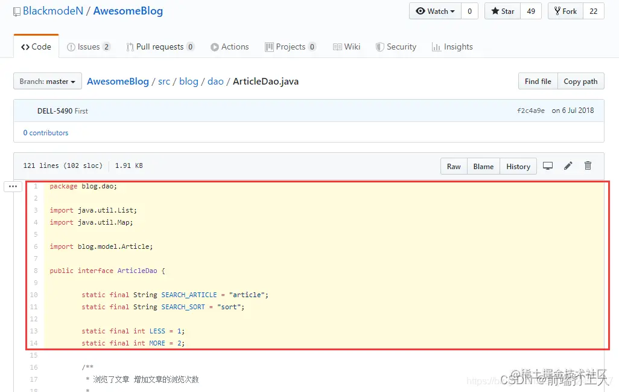
Task: Switch to the Issues tab
Action: [89, 47]
